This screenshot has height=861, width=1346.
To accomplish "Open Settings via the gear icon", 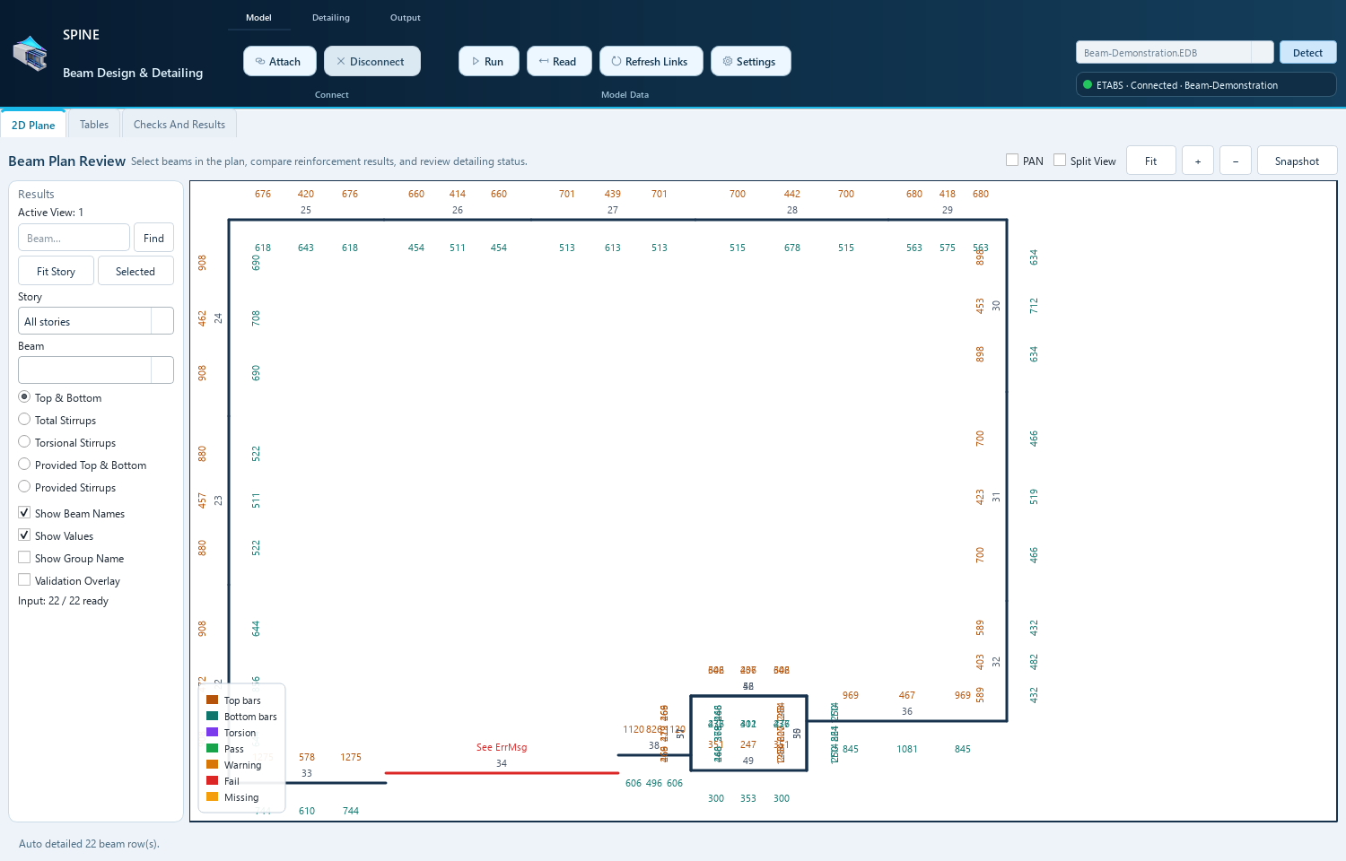I will tap(728, 62).
